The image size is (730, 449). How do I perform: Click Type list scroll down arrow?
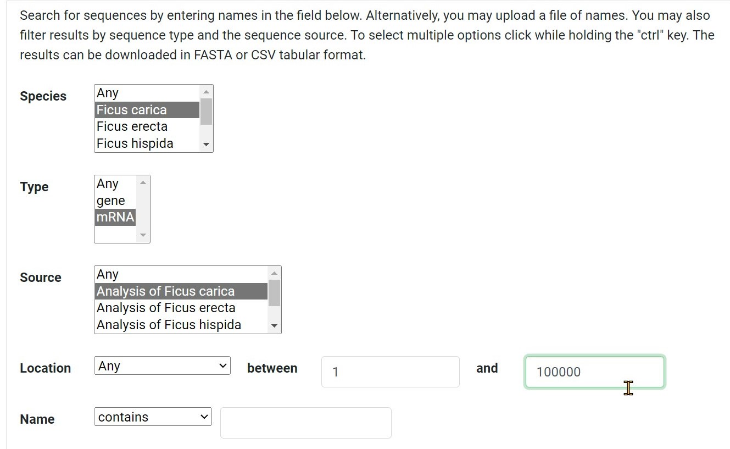point(143,235)
